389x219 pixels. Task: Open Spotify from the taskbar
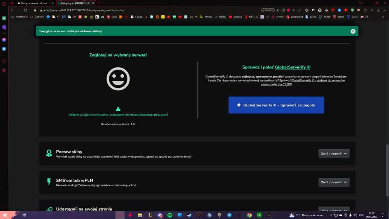[170, 215]
